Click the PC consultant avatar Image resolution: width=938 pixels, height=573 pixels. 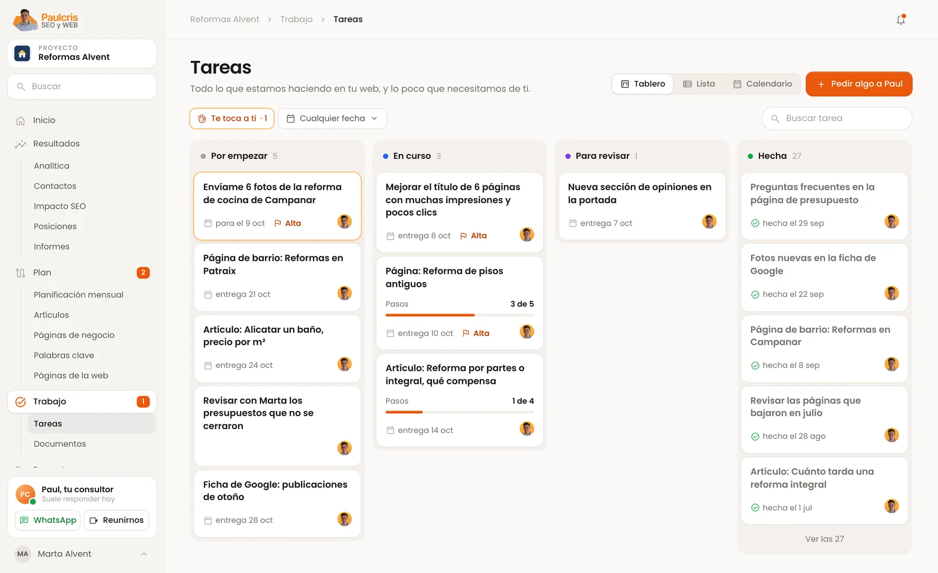26,494
